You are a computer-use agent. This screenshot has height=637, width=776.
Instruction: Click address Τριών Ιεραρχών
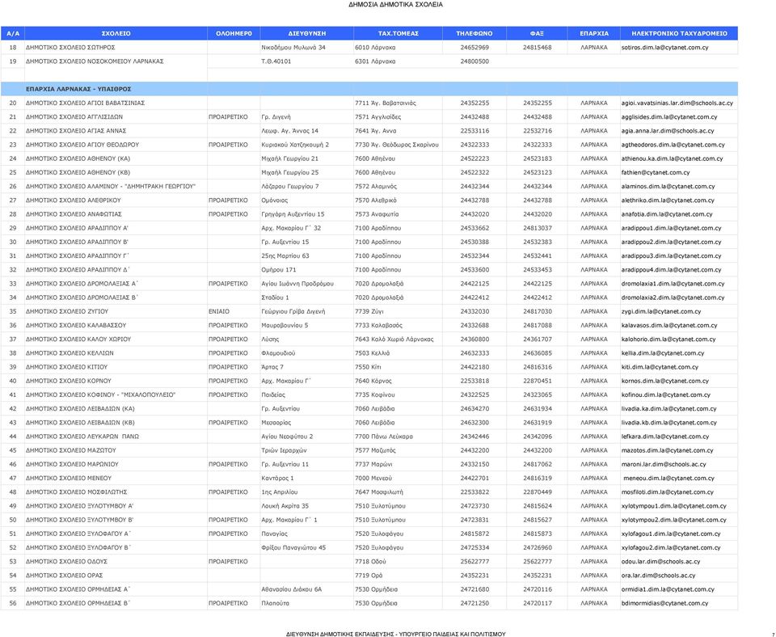tap(284, 450)
